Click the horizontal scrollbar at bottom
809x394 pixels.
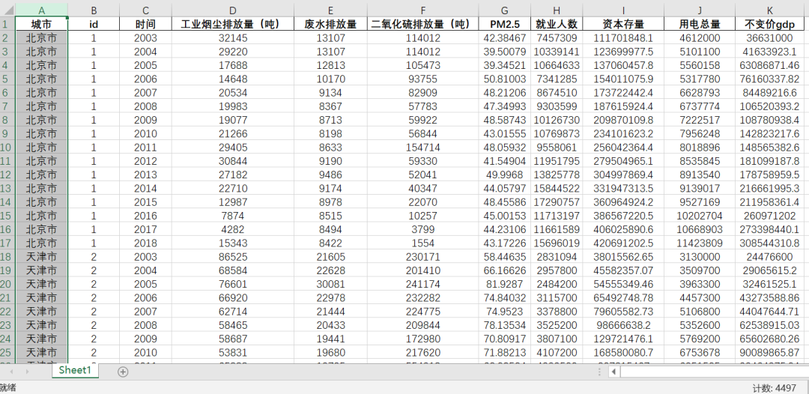coord(715,372)
